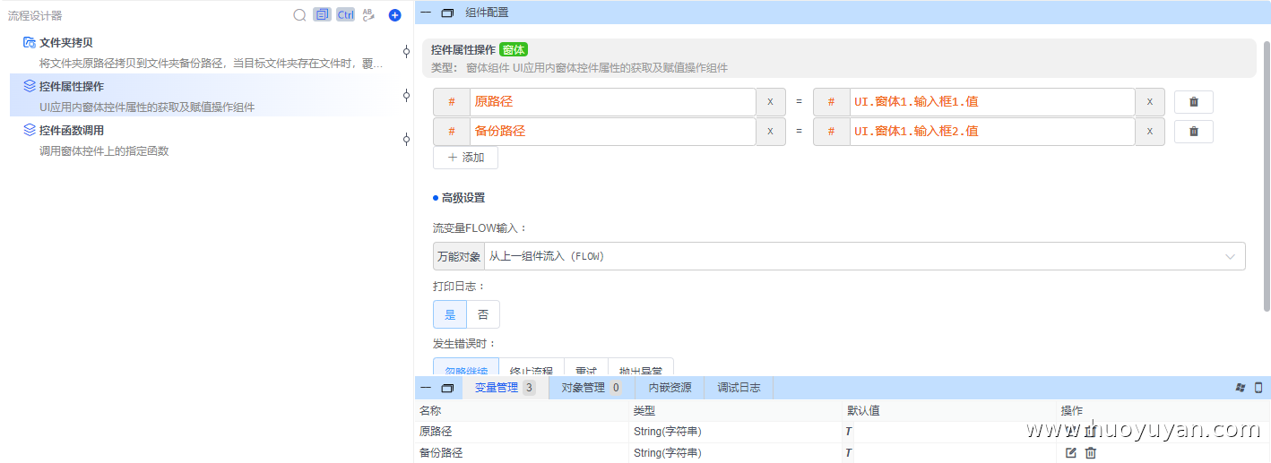Screen dimensions: 1271x463
Task: Select the 文件夹拷贝 folder icon
Action: [x=29, y=43]
